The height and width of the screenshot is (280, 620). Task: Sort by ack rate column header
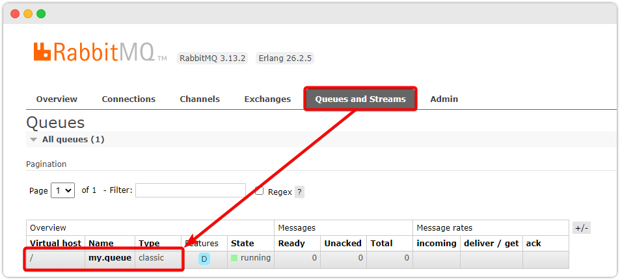point(533,243)
